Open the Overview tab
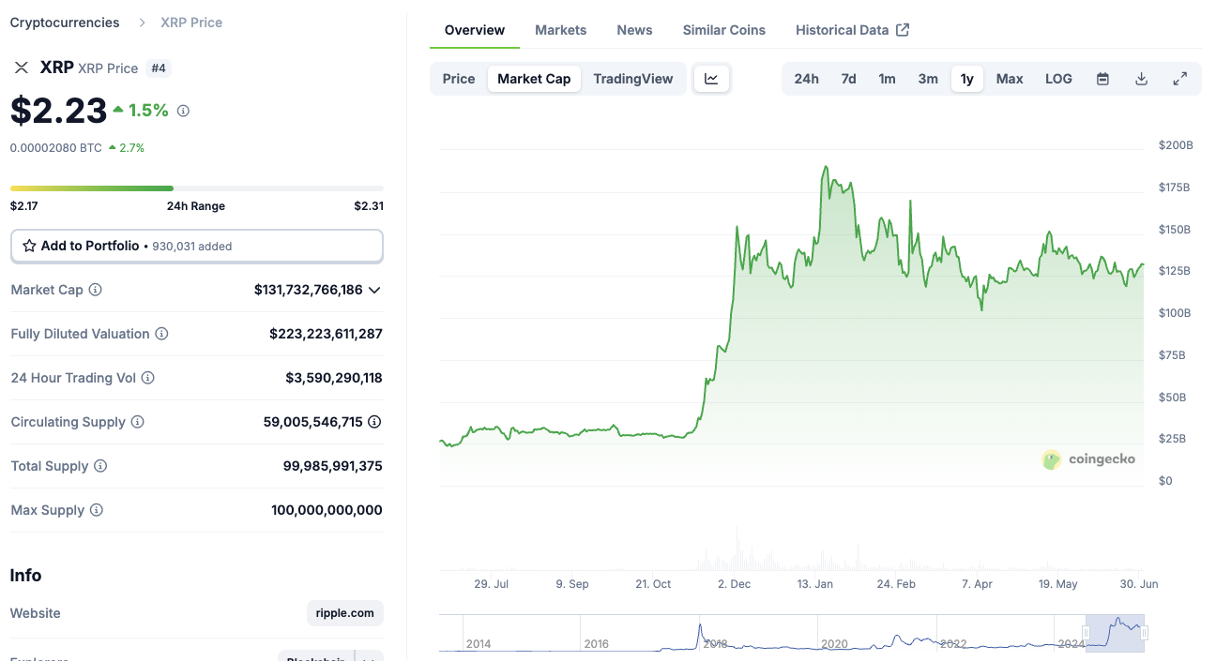Viewport: 1216px width, 661px height. click(x=475, y=30)
